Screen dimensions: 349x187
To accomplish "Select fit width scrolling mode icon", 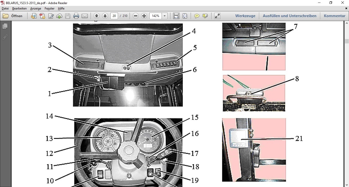I will [176, 16].
